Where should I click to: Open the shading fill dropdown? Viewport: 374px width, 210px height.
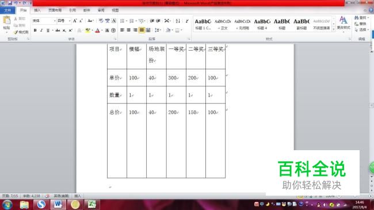172,30
